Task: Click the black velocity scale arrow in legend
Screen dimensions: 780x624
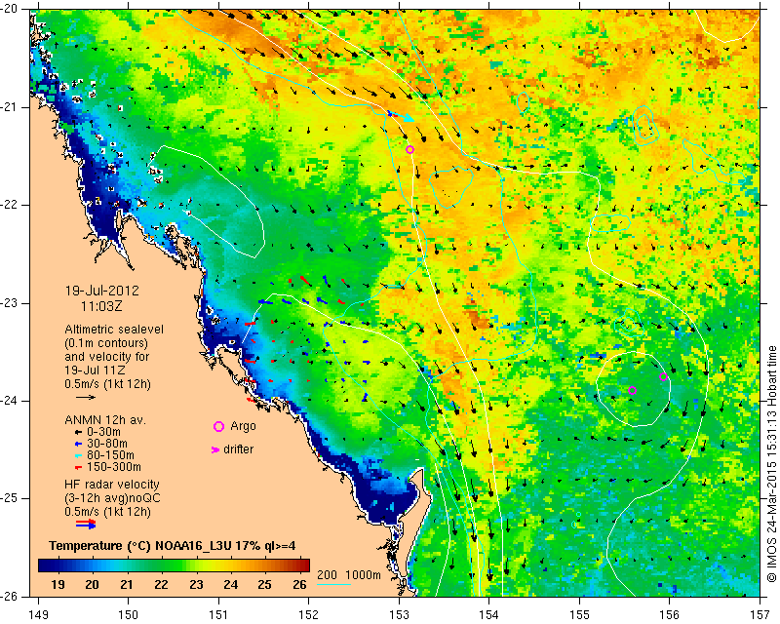Action: pos(86,397)
